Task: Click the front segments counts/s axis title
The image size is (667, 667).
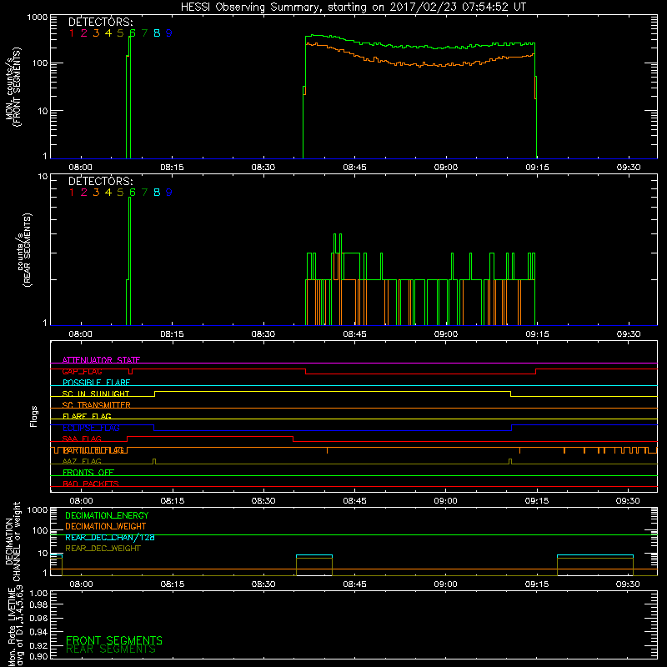Action: click(x=13, y=87)
